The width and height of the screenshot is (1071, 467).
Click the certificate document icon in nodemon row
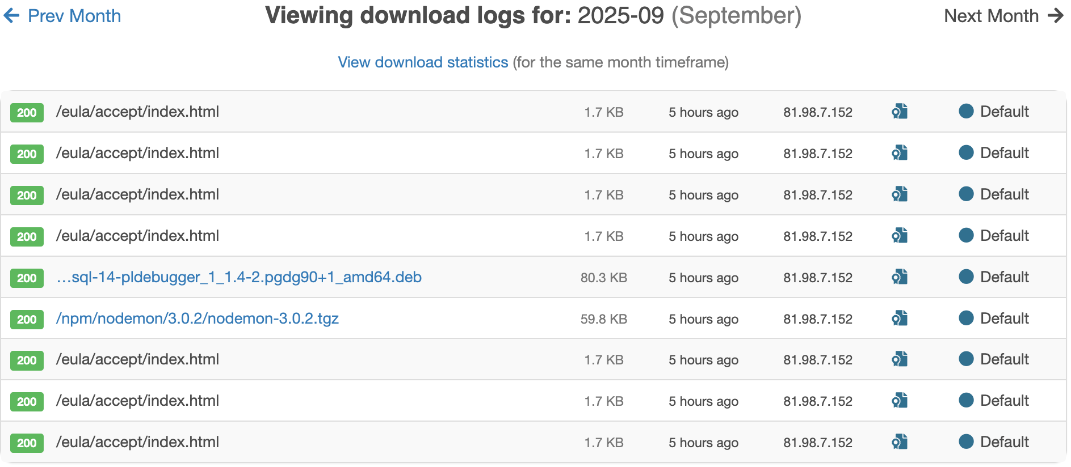click(900, 319)
